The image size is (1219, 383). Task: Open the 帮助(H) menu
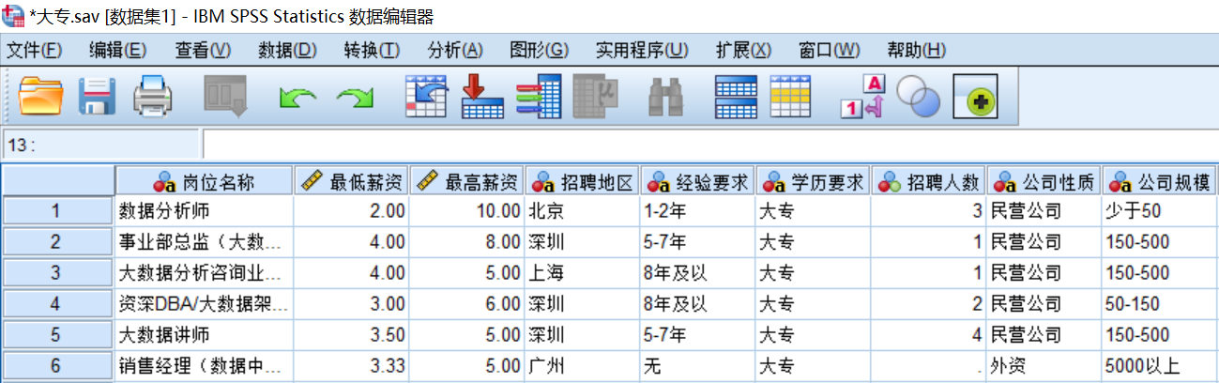click(916, 50)
